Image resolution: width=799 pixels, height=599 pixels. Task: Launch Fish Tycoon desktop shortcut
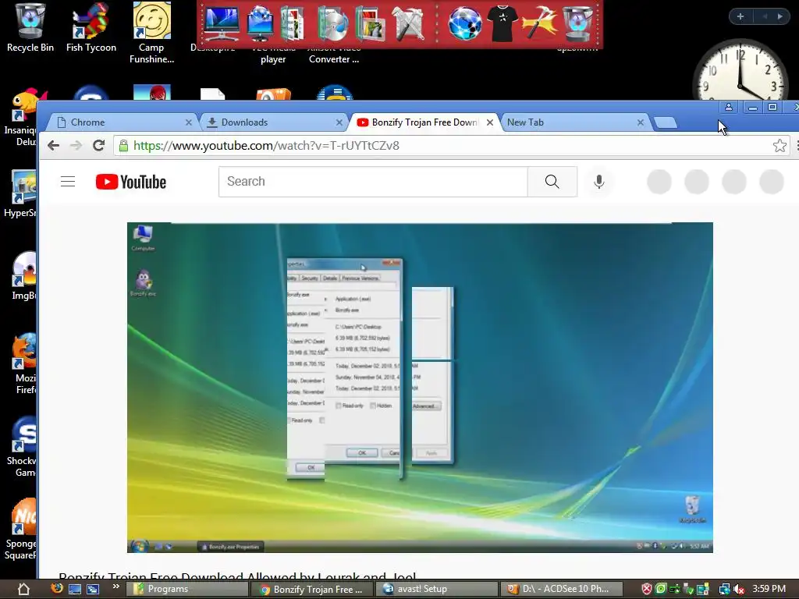pos(91,27)
